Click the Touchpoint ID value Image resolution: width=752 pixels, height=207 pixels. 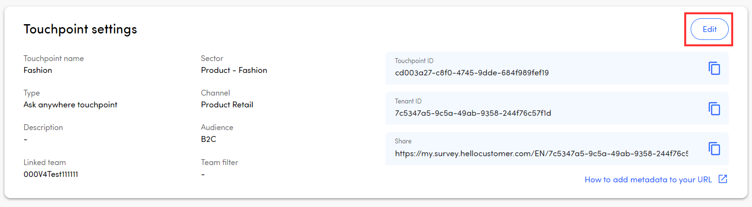tap(471, 73)
